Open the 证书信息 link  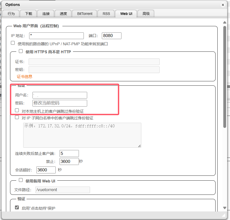click(25, 76)
